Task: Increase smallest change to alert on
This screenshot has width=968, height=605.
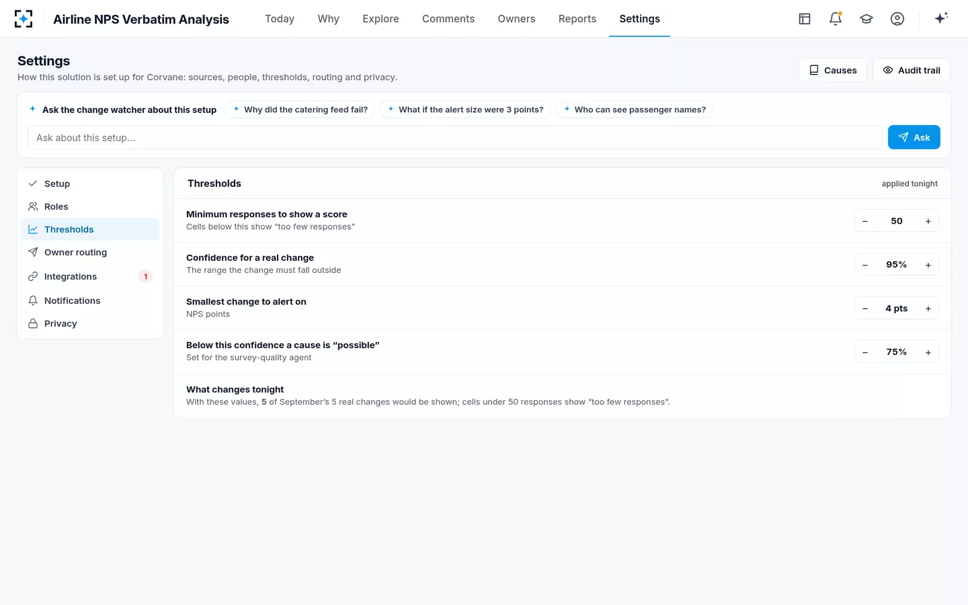Action: pyautogui.click(x=928, y=309)
